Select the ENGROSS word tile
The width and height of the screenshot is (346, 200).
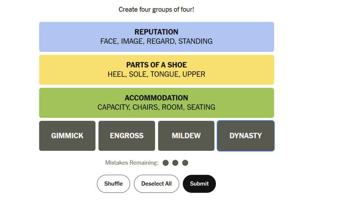pyautogui.click(x=127, y=136)
